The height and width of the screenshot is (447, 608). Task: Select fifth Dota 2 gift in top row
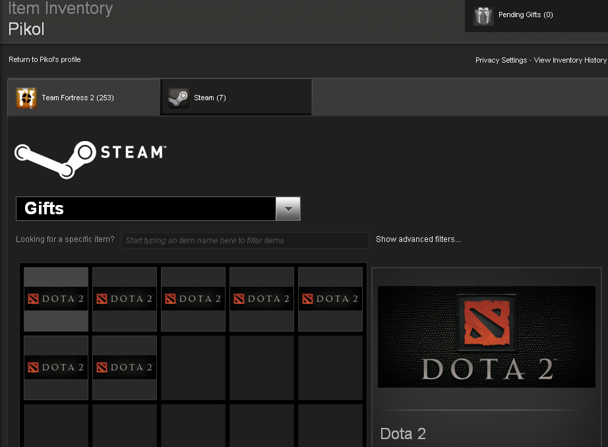coord(330,299)
